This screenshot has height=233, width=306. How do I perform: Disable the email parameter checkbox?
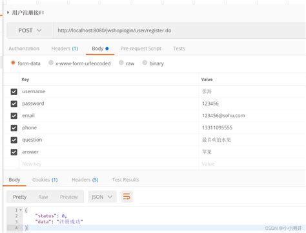click(x=14, y=116)
